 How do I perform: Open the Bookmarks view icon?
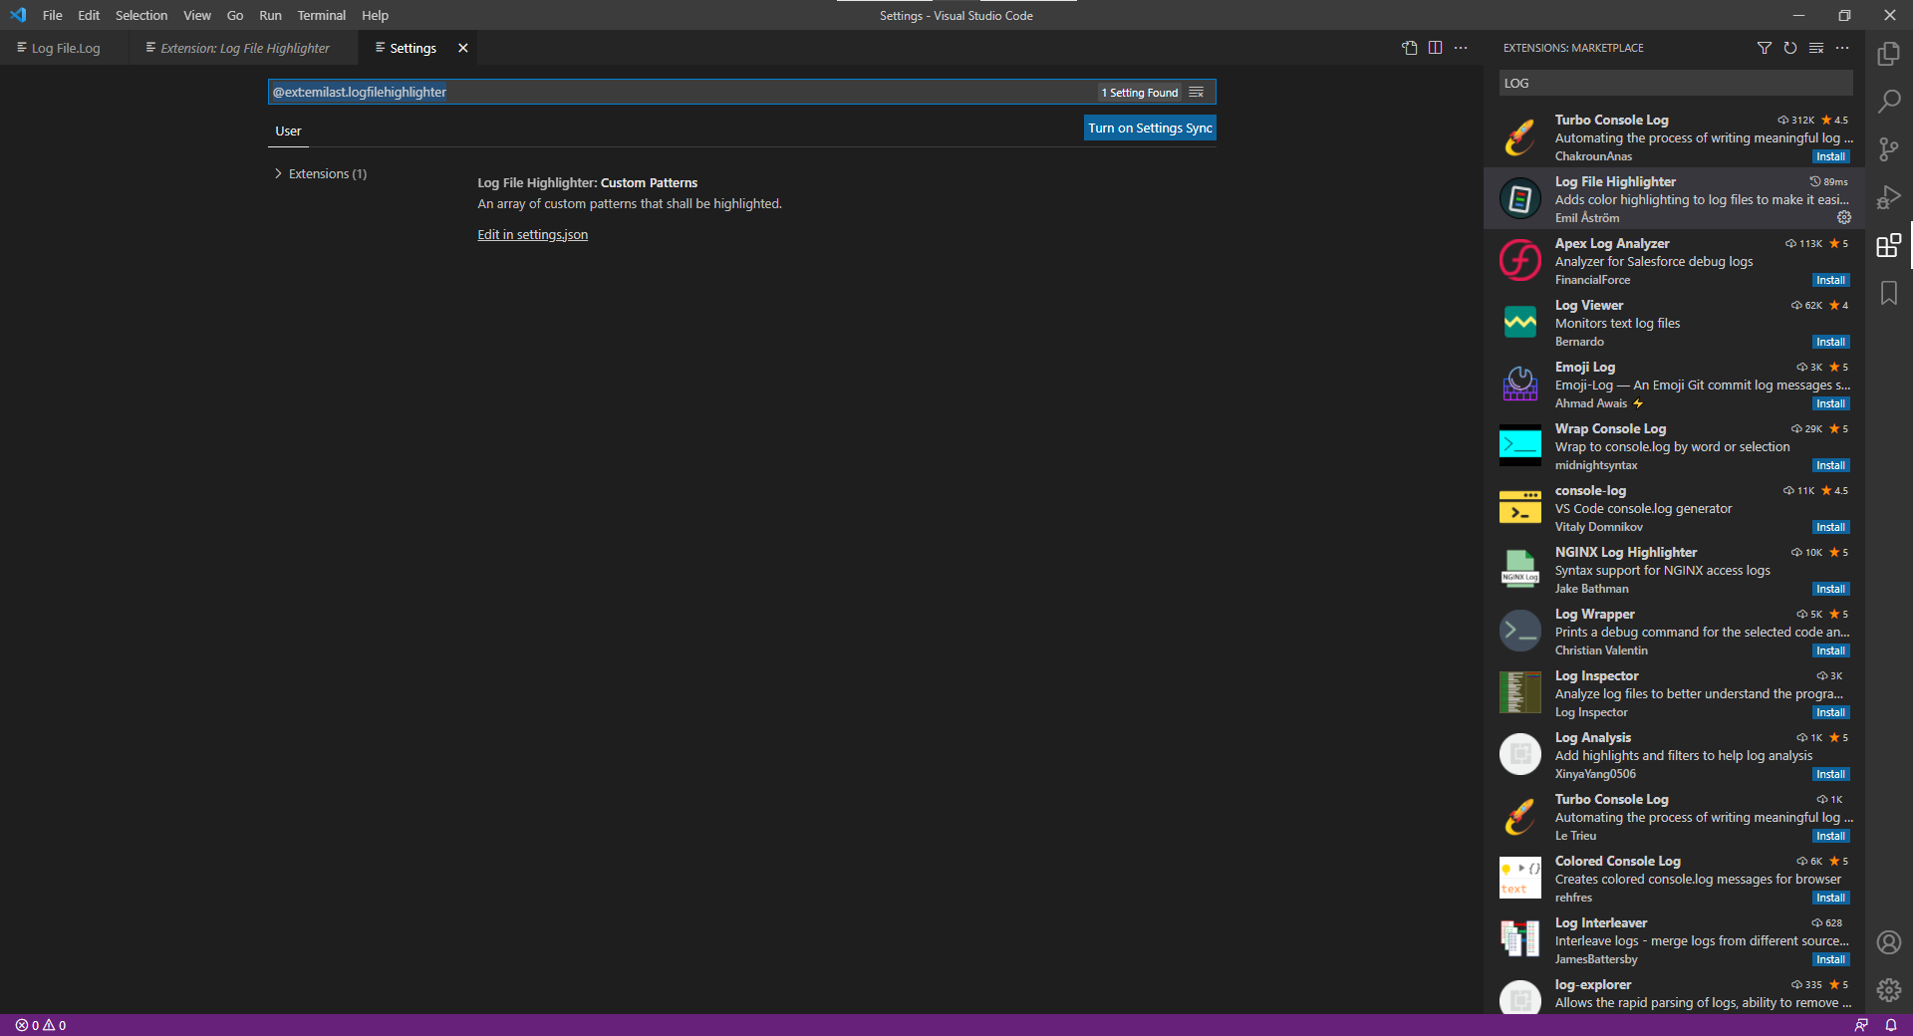[1888, 293]
